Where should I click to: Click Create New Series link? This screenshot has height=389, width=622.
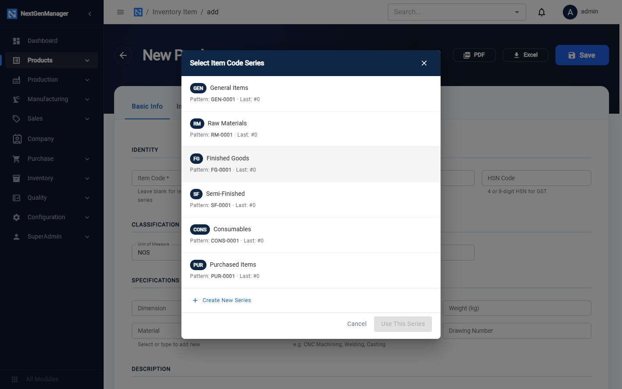click(222, 300)
